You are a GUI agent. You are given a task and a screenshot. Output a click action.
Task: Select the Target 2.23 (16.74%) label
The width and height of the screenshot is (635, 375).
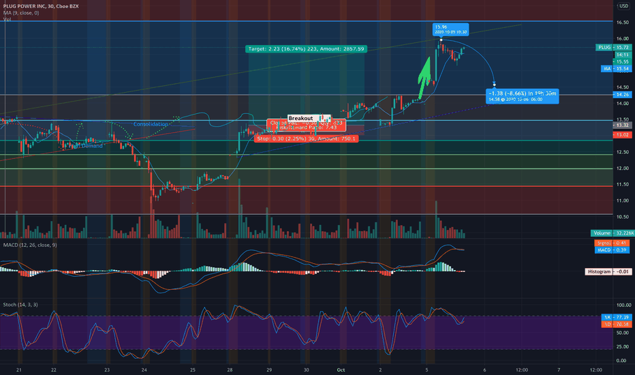[x=306, y=48]
